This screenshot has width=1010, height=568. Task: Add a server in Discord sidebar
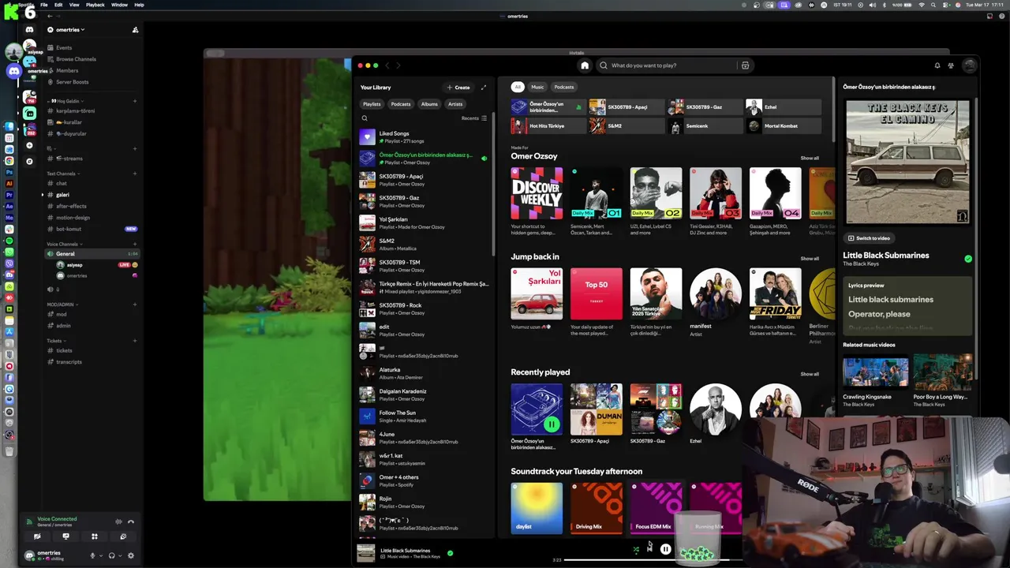29,145
